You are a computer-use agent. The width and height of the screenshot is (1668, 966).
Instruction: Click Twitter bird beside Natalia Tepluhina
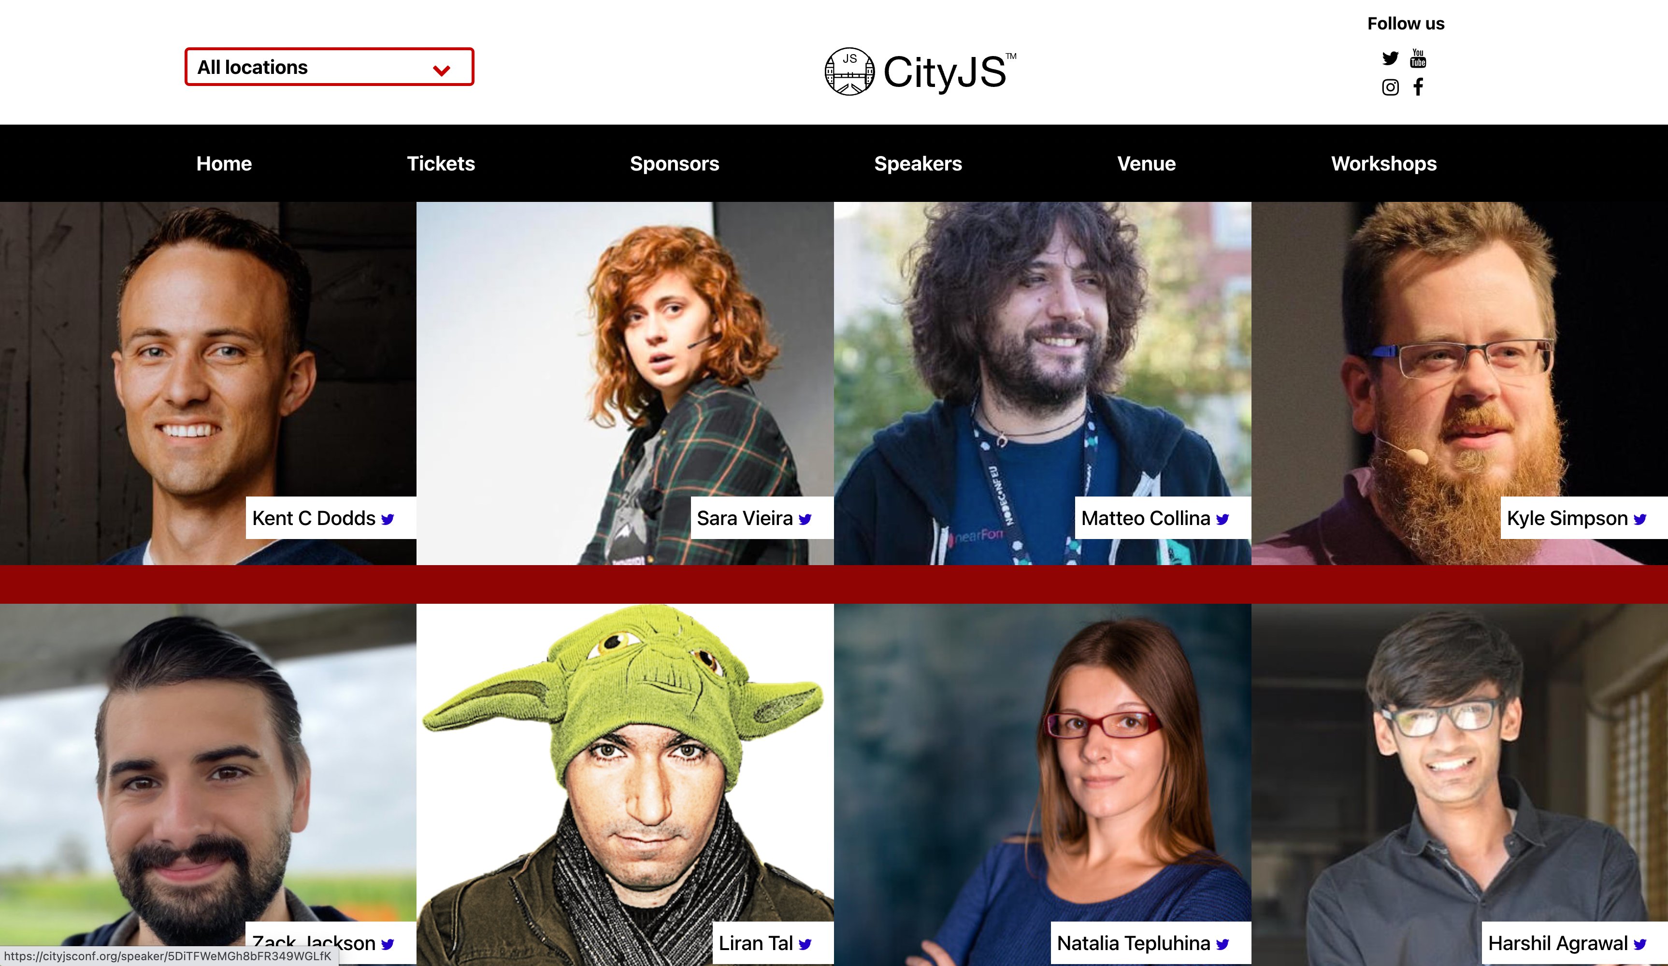[x=1222, y=944]
